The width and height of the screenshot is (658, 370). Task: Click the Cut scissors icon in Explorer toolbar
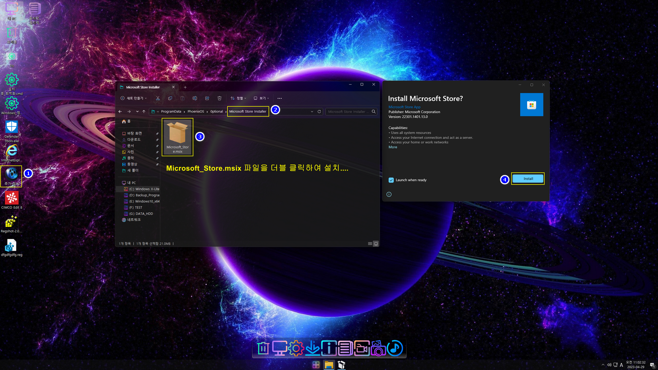click(158, 98)
